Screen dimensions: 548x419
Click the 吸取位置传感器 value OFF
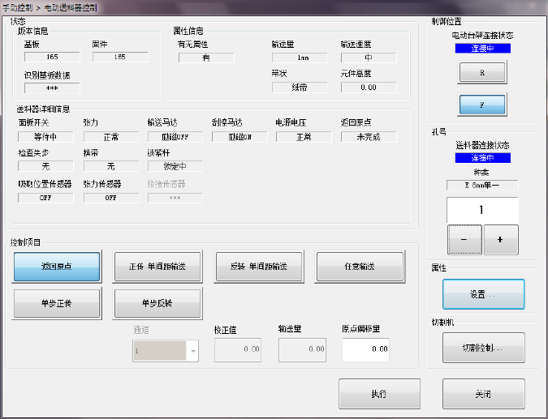(45, 198)
